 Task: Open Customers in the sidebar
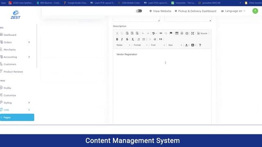(x=10, y=65)
